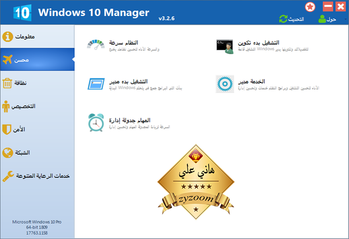Click the التحديث update text button

coord(296,19)
